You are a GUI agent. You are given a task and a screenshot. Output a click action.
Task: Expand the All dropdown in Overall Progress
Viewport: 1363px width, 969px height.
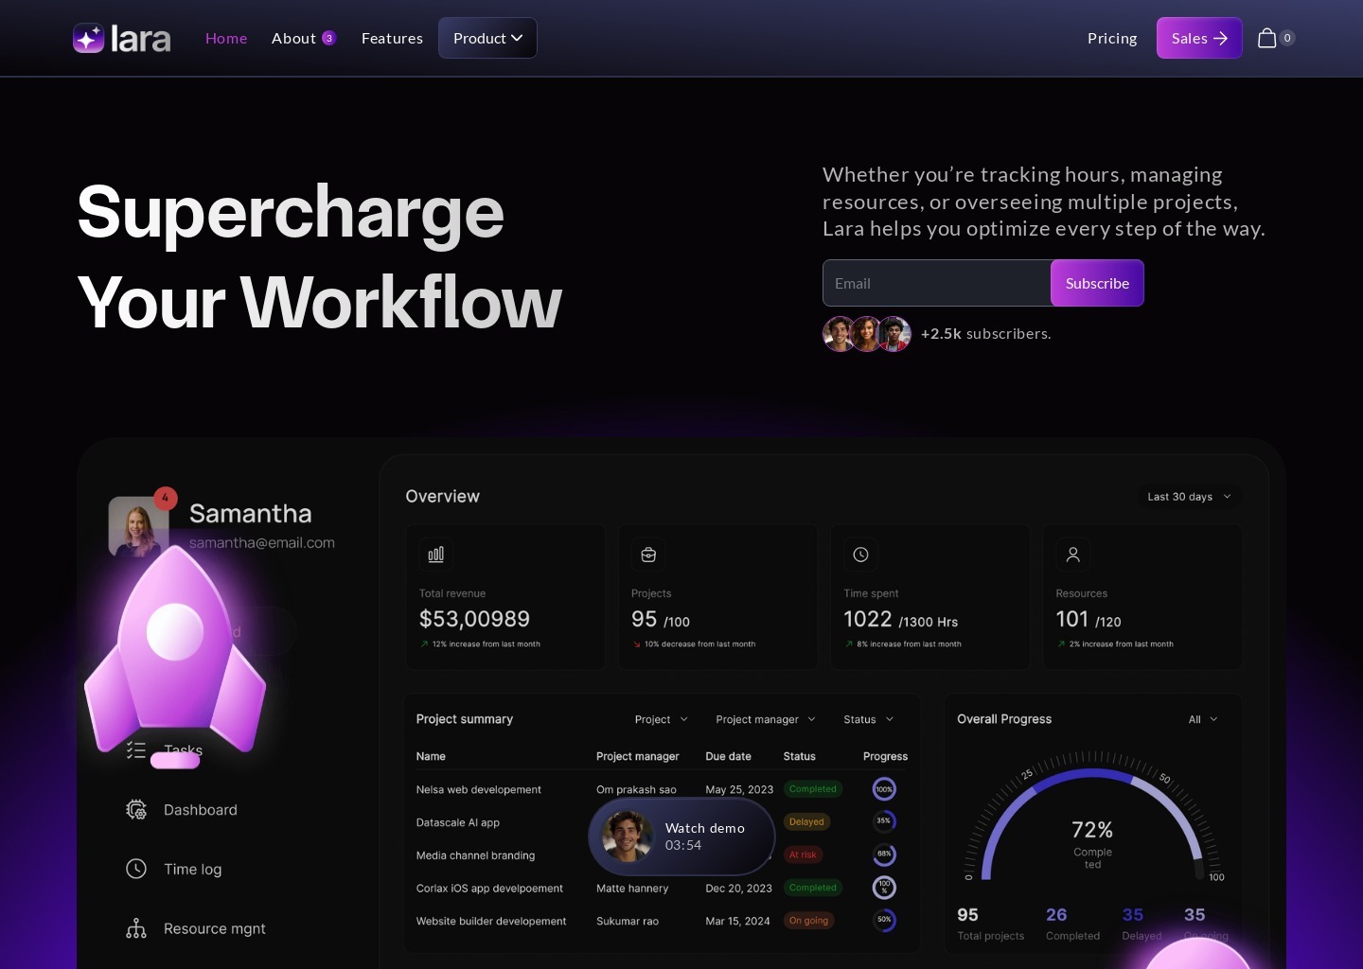(x=1202, y=719)
